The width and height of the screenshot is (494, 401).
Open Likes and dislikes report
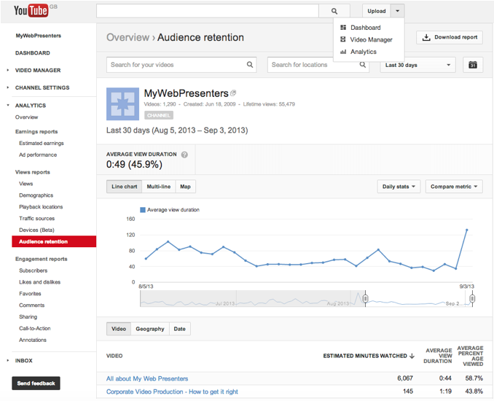[x=39, y=282]
